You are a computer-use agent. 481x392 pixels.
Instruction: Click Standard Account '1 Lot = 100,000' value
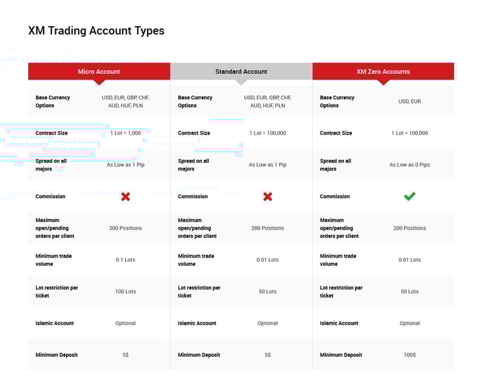267,133
